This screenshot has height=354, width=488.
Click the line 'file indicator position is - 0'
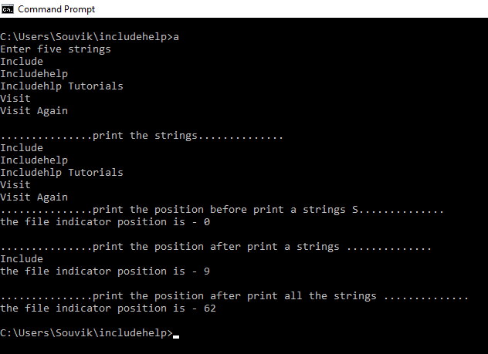tap(105, 222)
